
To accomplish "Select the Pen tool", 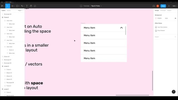I will tap(22, 6).
